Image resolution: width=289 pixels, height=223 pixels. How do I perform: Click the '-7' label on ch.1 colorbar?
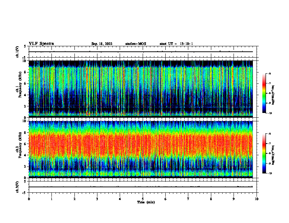pos(269,83)
